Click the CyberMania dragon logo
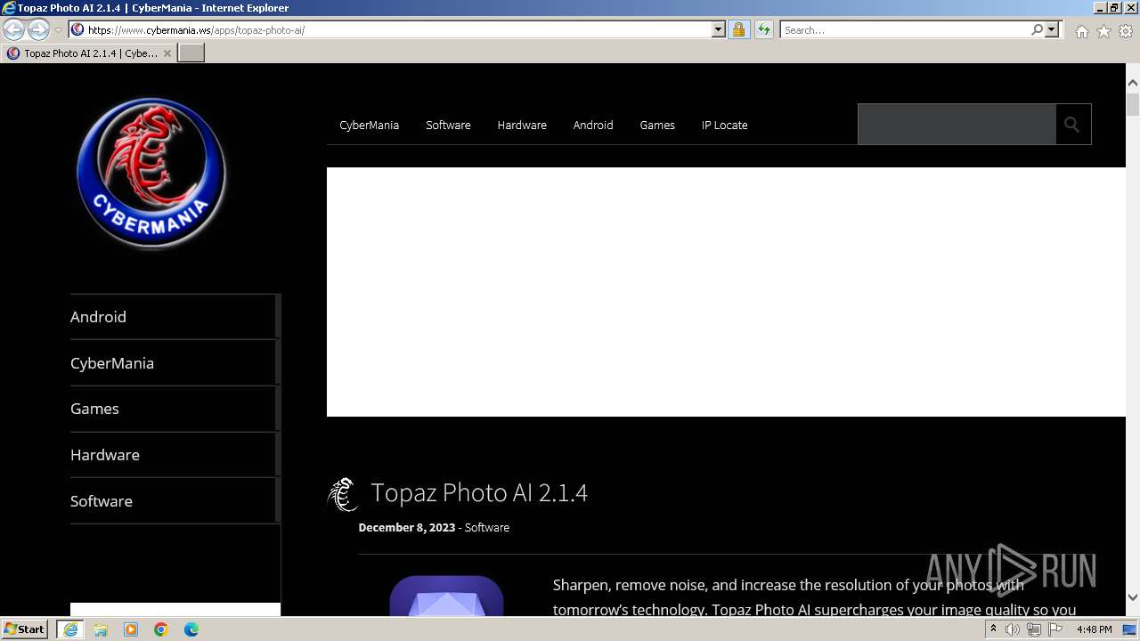 pos(151,173)
